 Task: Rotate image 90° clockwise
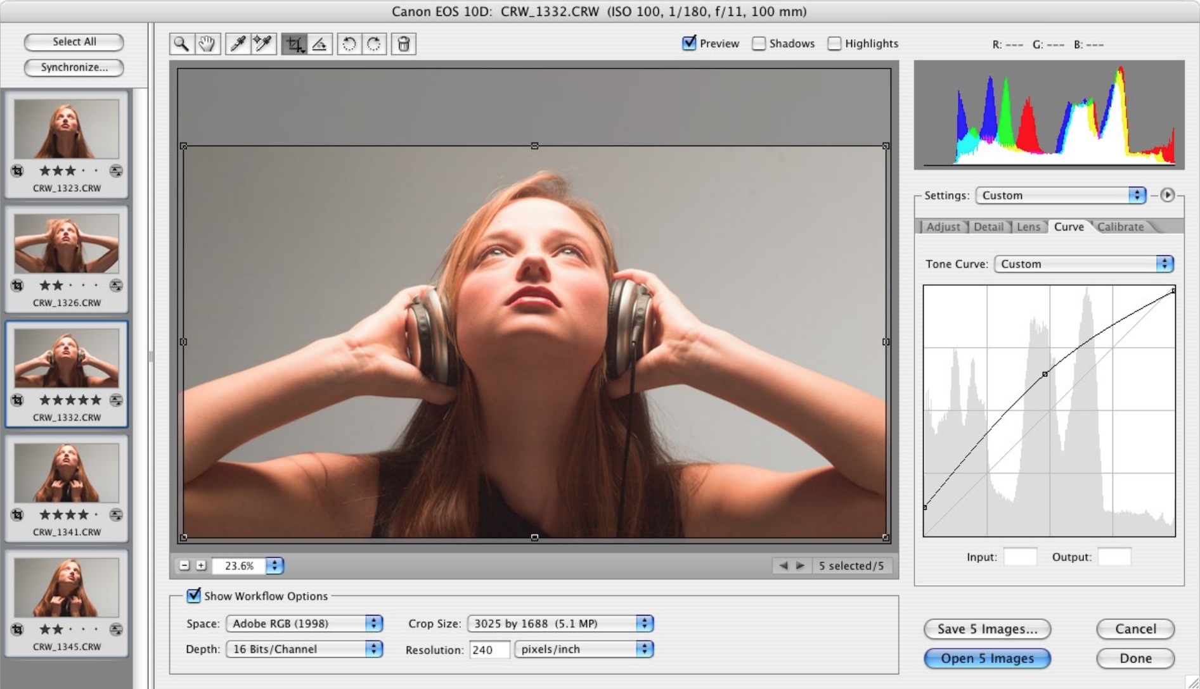[x=374, y=44]
